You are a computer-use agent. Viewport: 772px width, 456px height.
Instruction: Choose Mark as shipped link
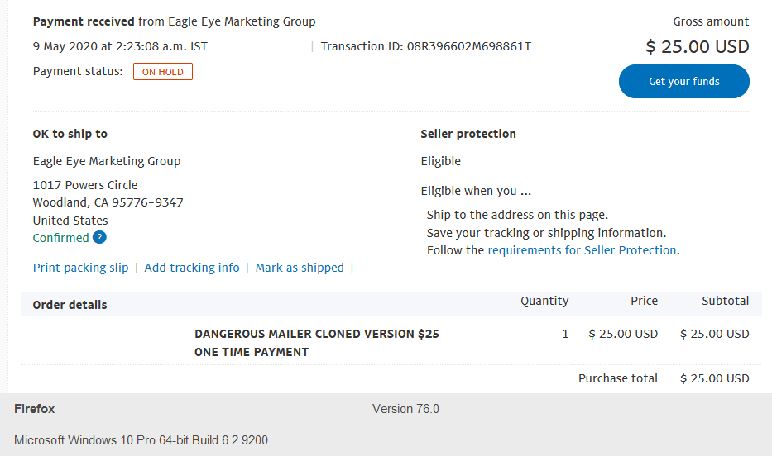[x=300, y=268]
